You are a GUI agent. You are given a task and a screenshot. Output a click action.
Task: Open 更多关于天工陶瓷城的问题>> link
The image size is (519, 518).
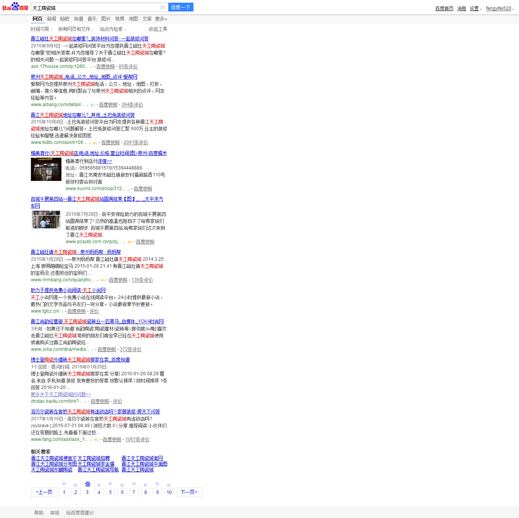61,394
